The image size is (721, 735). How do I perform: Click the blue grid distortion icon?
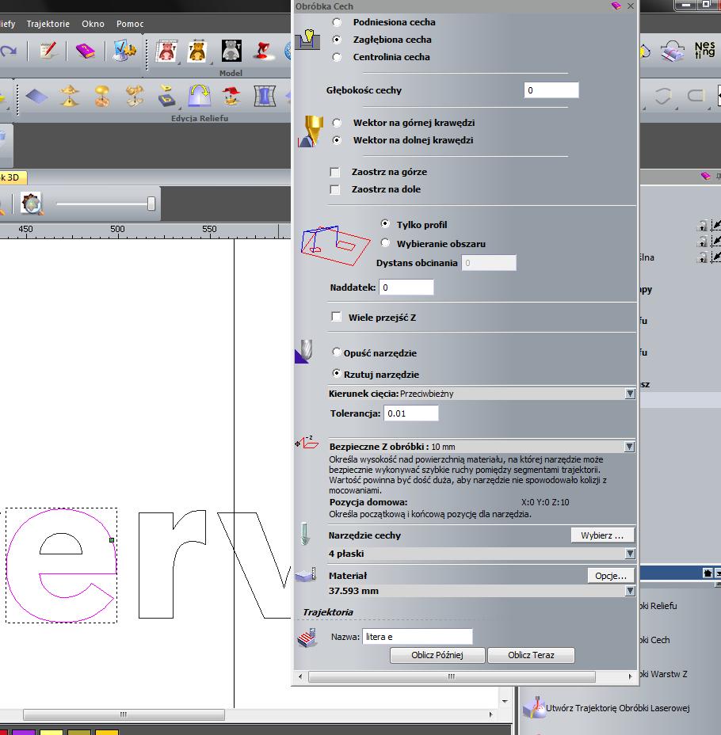pos(265,96)
